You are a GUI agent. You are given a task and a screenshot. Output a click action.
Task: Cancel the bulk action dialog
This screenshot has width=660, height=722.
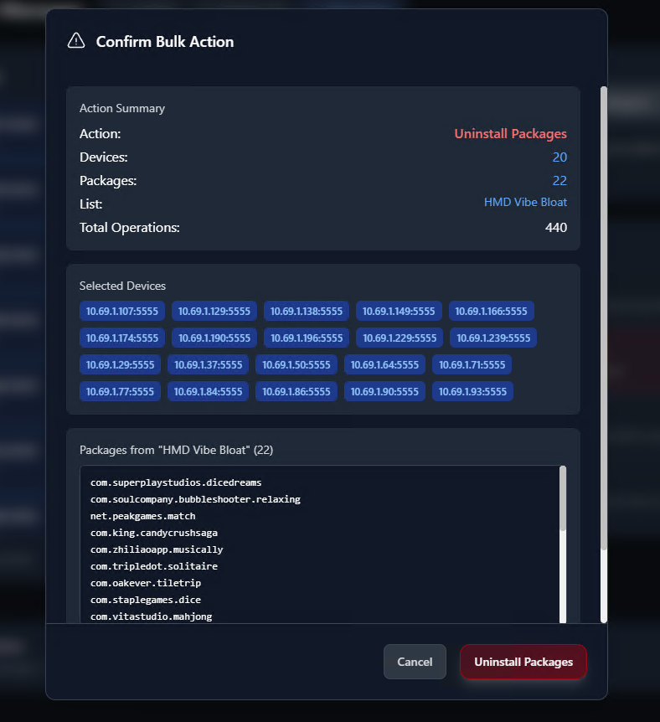[415, 662]
